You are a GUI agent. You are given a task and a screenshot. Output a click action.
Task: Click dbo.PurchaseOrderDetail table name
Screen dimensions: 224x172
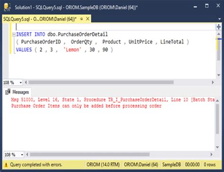(78, 34)
